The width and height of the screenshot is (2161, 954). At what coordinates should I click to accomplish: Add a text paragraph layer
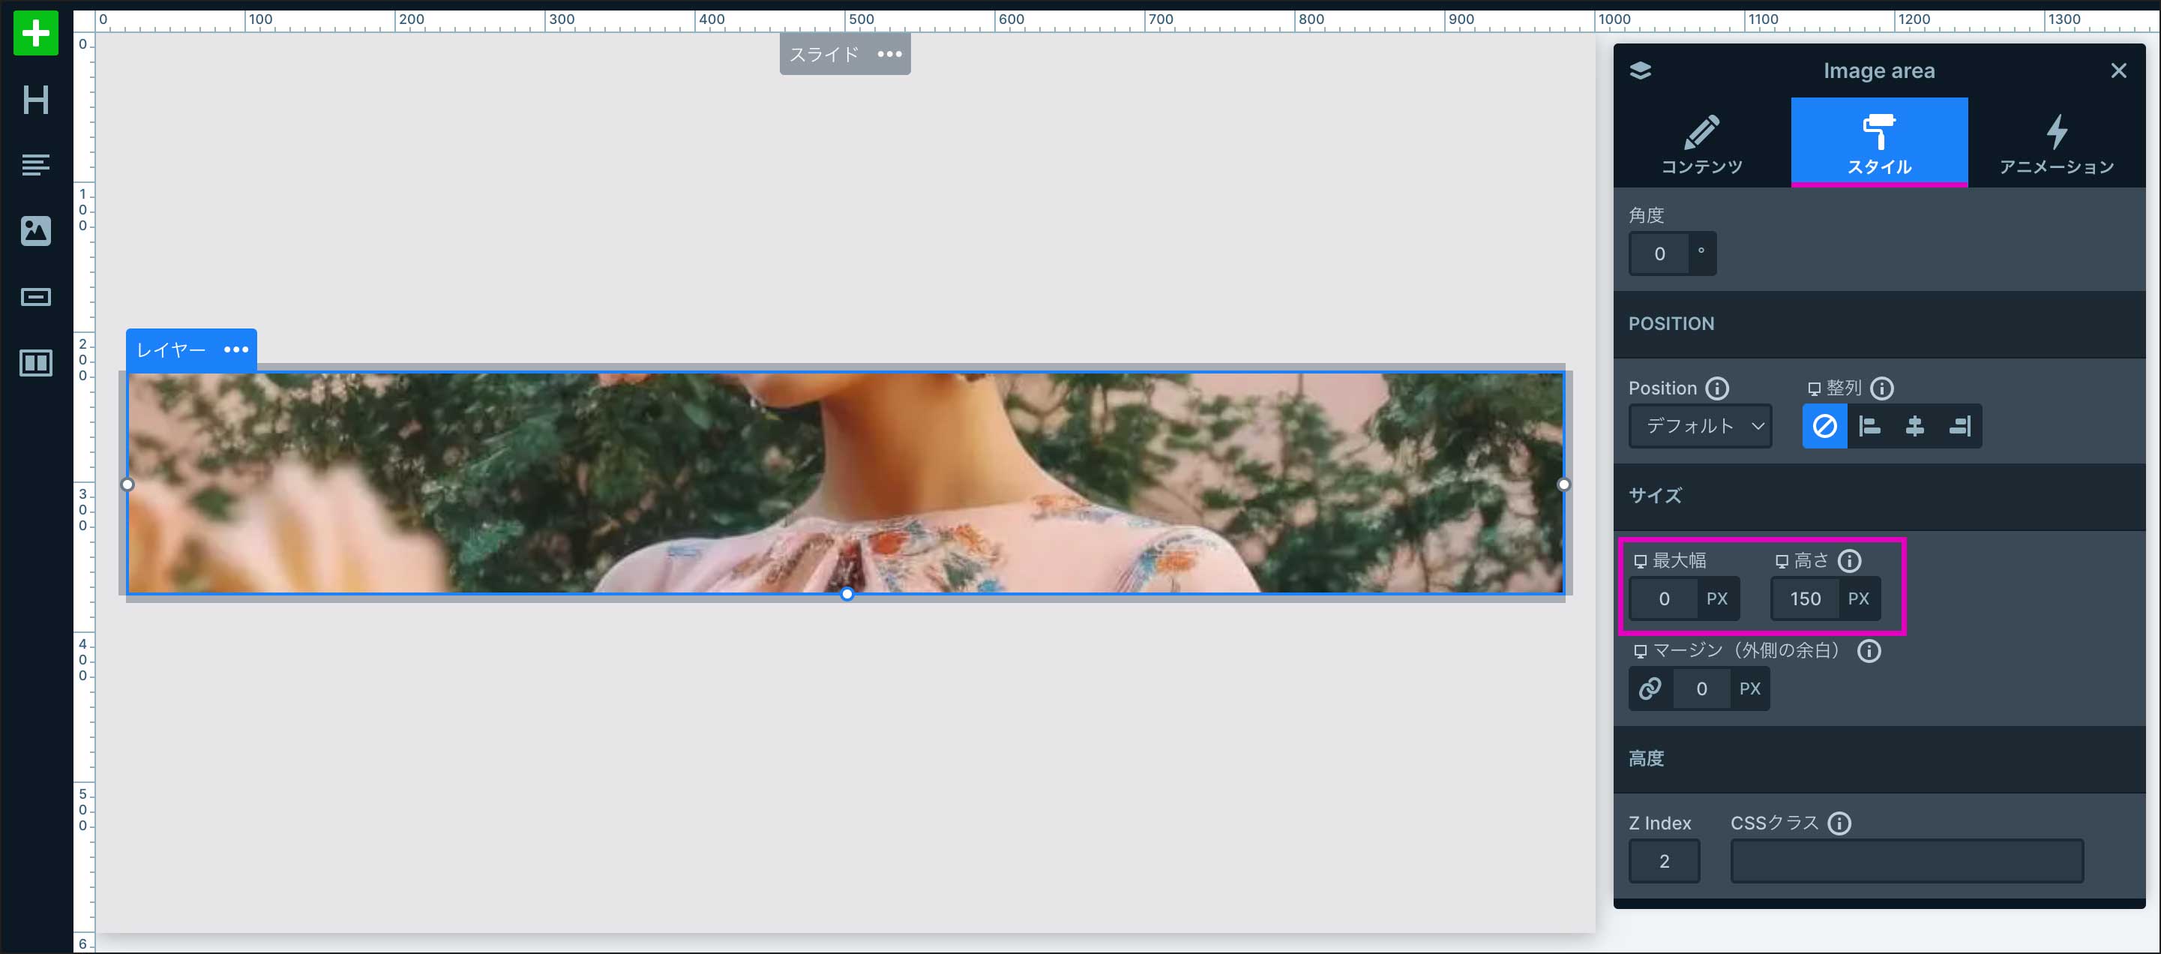point(36,164)
